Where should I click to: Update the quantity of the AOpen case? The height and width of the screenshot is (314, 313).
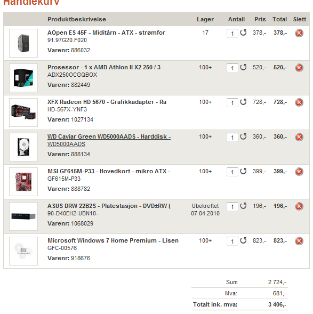tap(243, 33)
